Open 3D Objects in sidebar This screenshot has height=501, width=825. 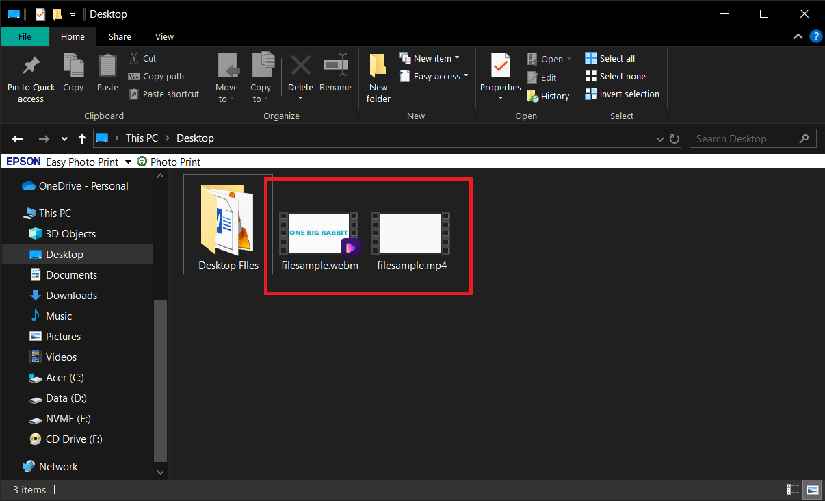click(70, 234)
